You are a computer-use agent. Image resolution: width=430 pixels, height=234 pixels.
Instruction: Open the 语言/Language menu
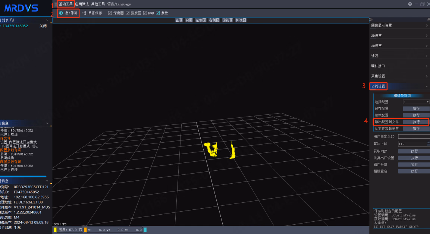pos(119,4)
